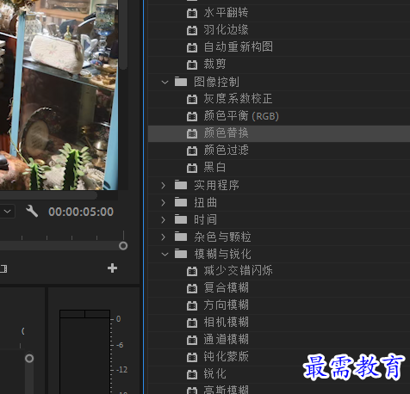Click the zoom scrollbar end handle
Viewport: 410px width, 394px height.
tap(123, 246)
